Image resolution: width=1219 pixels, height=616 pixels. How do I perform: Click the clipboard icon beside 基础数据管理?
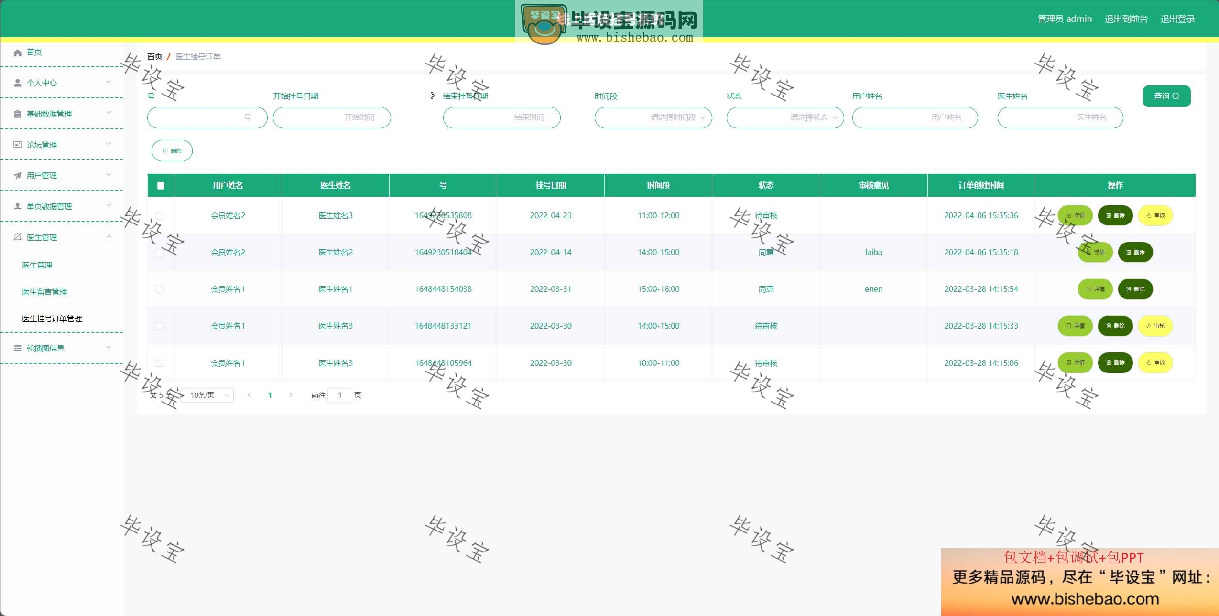coord(18,114)
